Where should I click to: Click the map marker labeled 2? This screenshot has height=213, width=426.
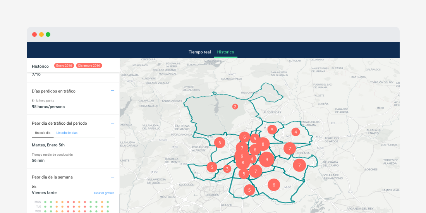pos(235,106)
